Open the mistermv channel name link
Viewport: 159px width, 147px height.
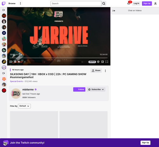(x=28, y=89)
